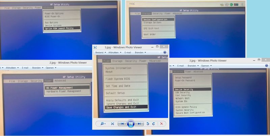The height and width of the screenshot is (136, 270).
Task: Click USB Security in the 3.jpg photo
Action: [x=182, y=92]
